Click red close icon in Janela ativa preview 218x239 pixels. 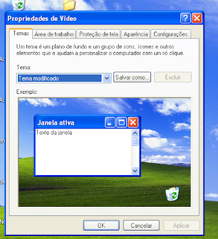pyautogui.click(x=133, y=122)
